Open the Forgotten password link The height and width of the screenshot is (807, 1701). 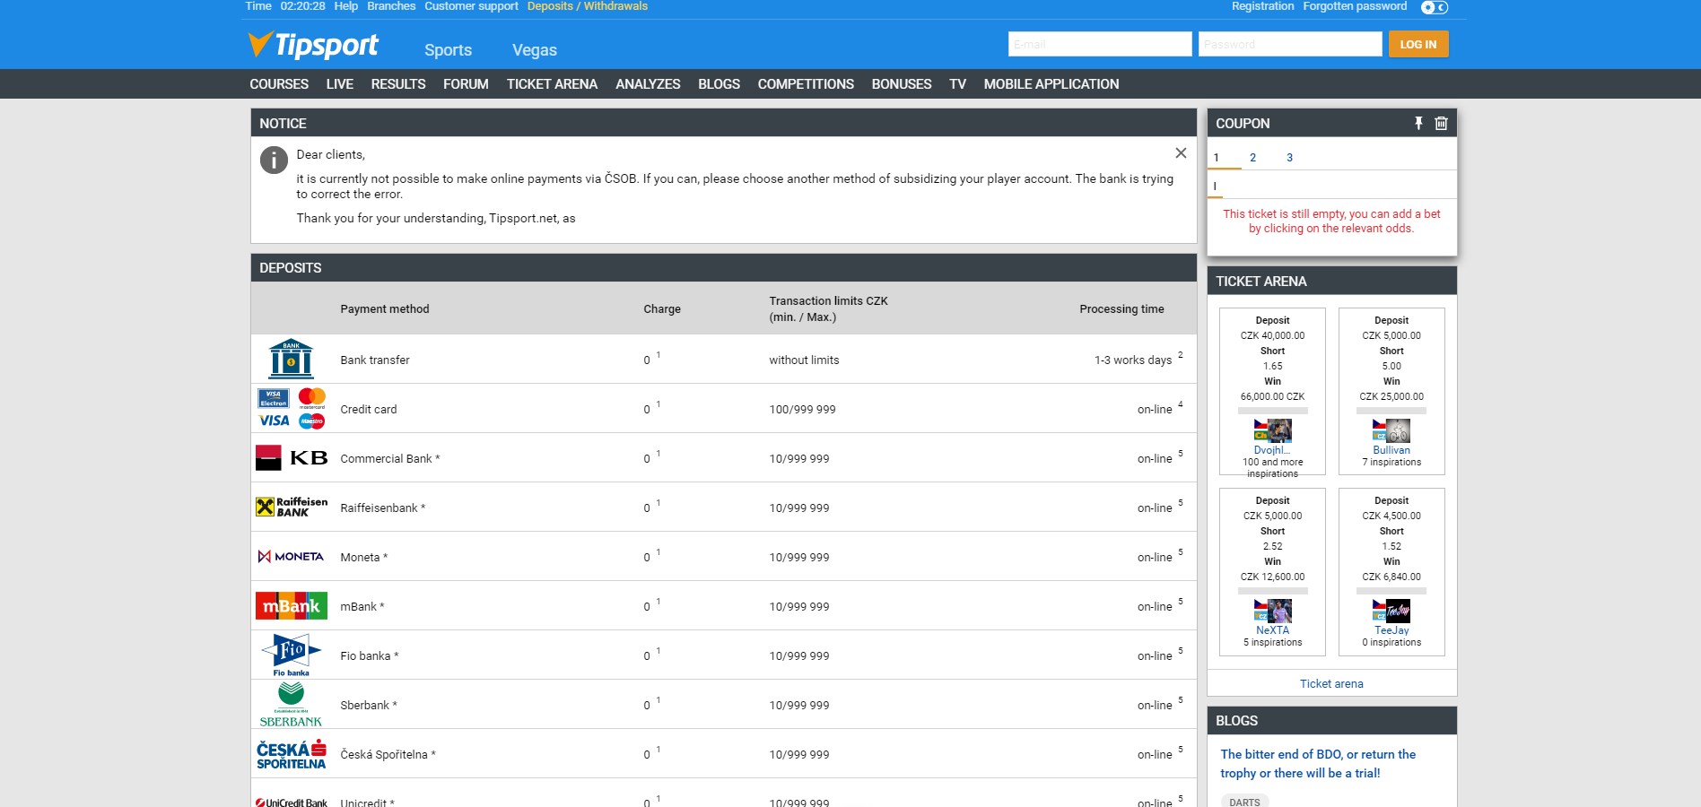click(x=1355, y=6)
